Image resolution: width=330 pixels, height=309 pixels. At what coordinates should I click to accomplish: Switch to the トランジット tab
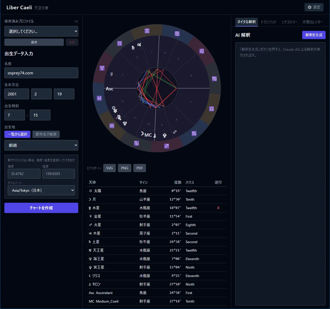(x=268, y=22)
